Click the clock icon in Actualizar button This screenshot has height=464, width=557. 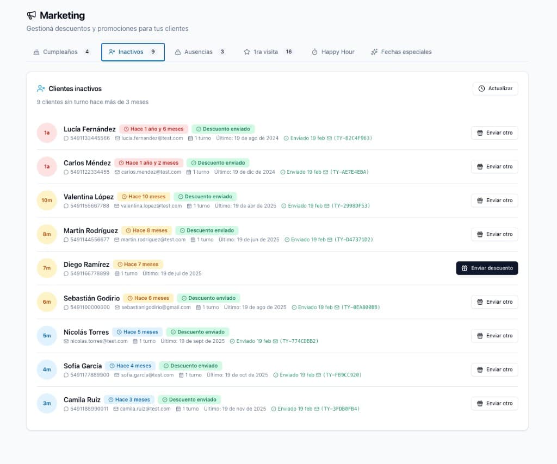pos(482,89)
